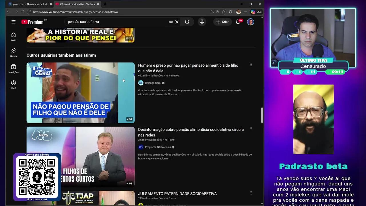Open the browser three-dot extensions menu
The height and width of the screenshot is (206, 366).
tap(245, 12)
